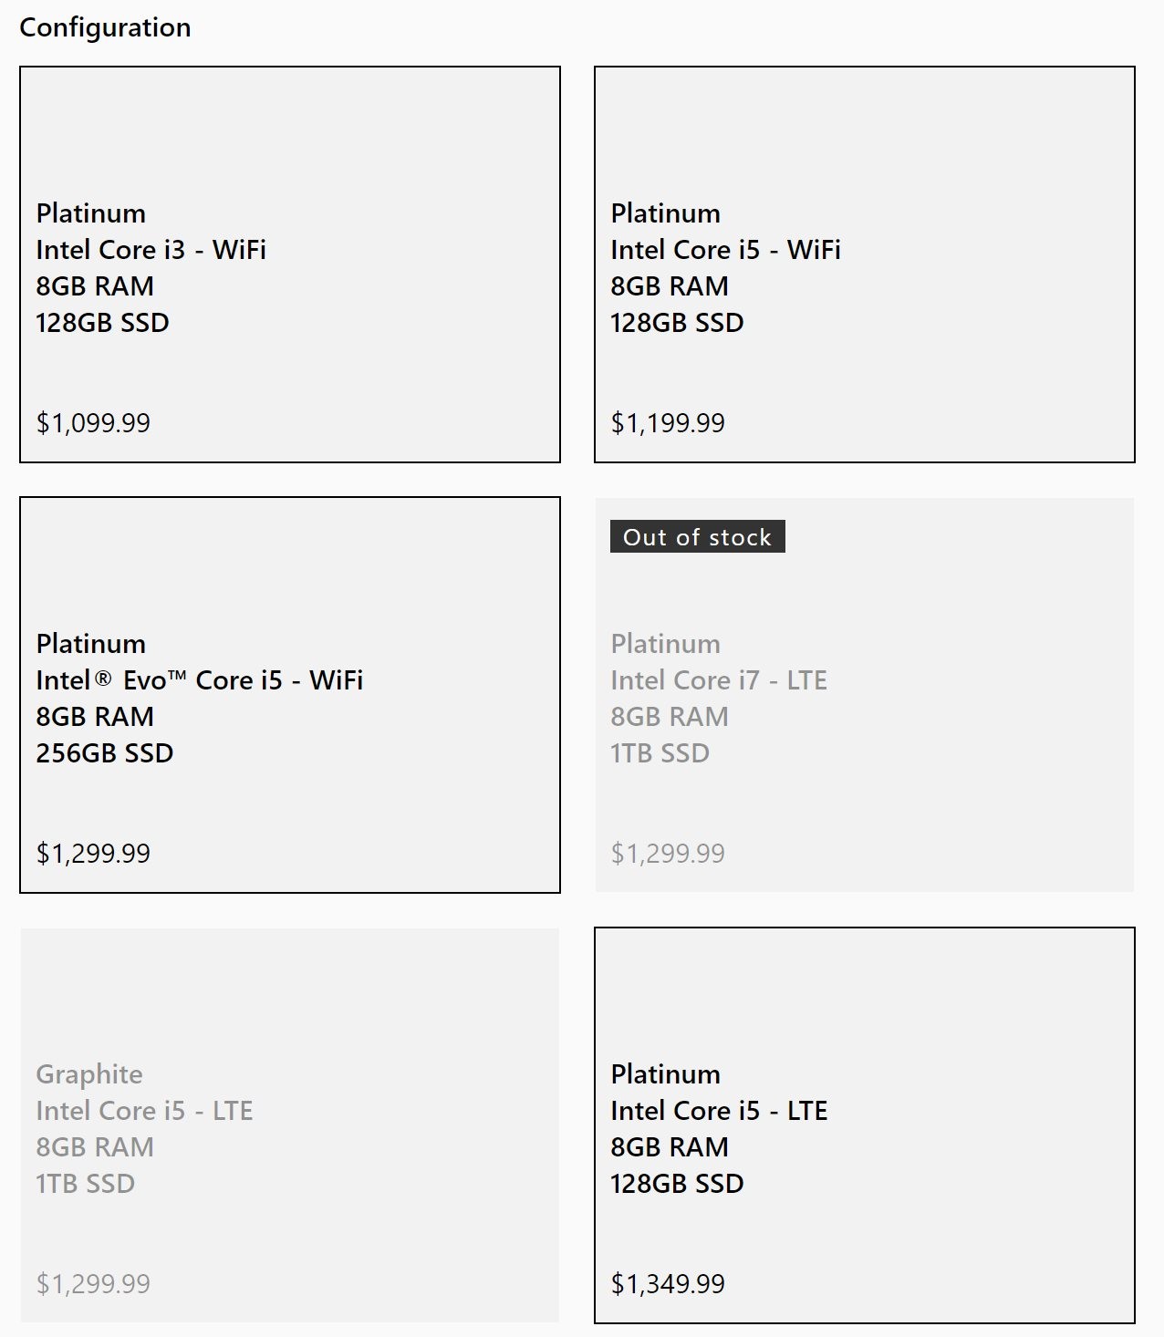This screenshot has width=1164, height=1337.
Task: Click the Intel Core i3 - WiFi text
Action: [151, 250]
